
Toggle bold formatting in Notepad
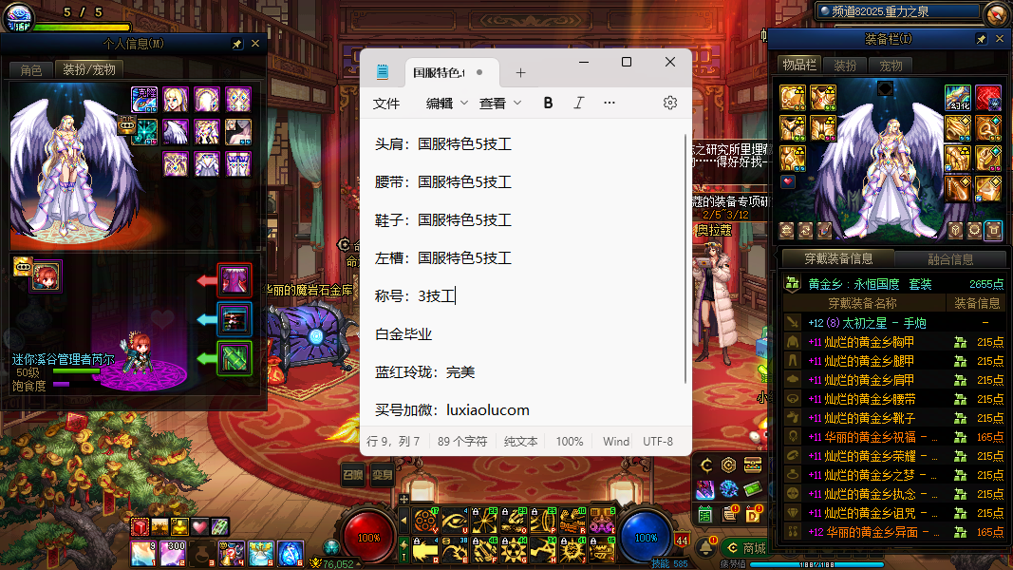548,103
